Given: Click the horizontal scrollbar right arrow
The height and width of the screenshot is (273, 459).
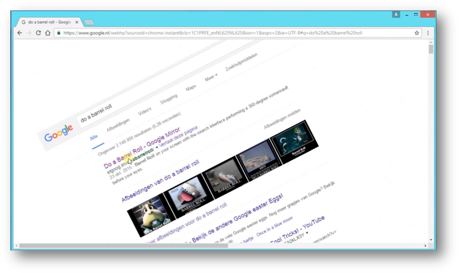Looking at the screenshot, I should pyautogui.click(x=425, y=246).
